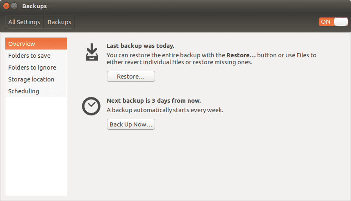The image size is (351, 201).
Task: Click the "Last backup was today" heading
Action: tap(140, 46)
